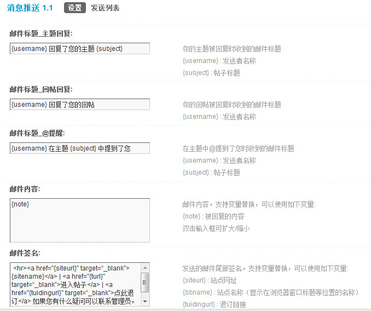Click the 邮件标题_@提醒 label

click(37, 133)
